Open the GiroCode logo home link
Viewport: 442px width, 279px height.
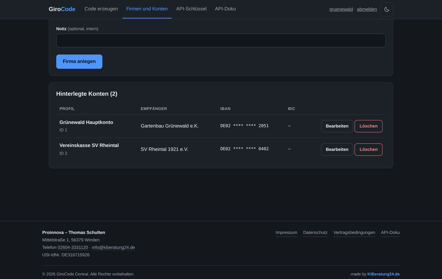(x=62, y=9)
